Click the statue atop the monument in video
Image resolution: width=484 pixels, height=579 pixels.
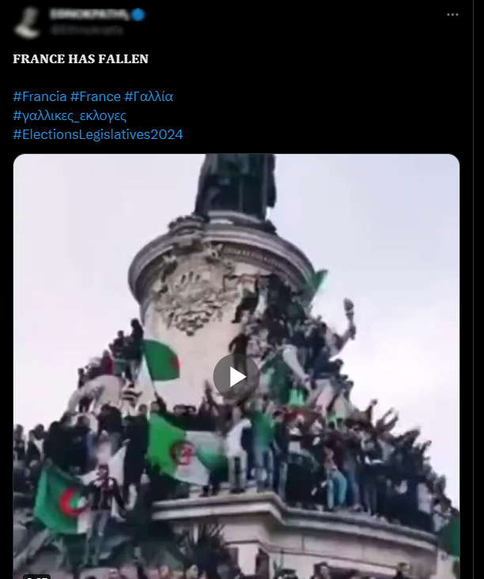point(236,186)
